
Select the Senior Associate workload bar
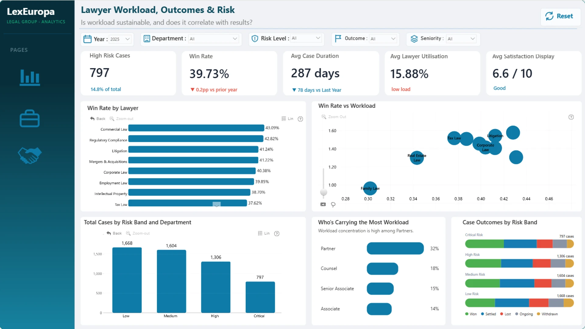coord(380,289)
